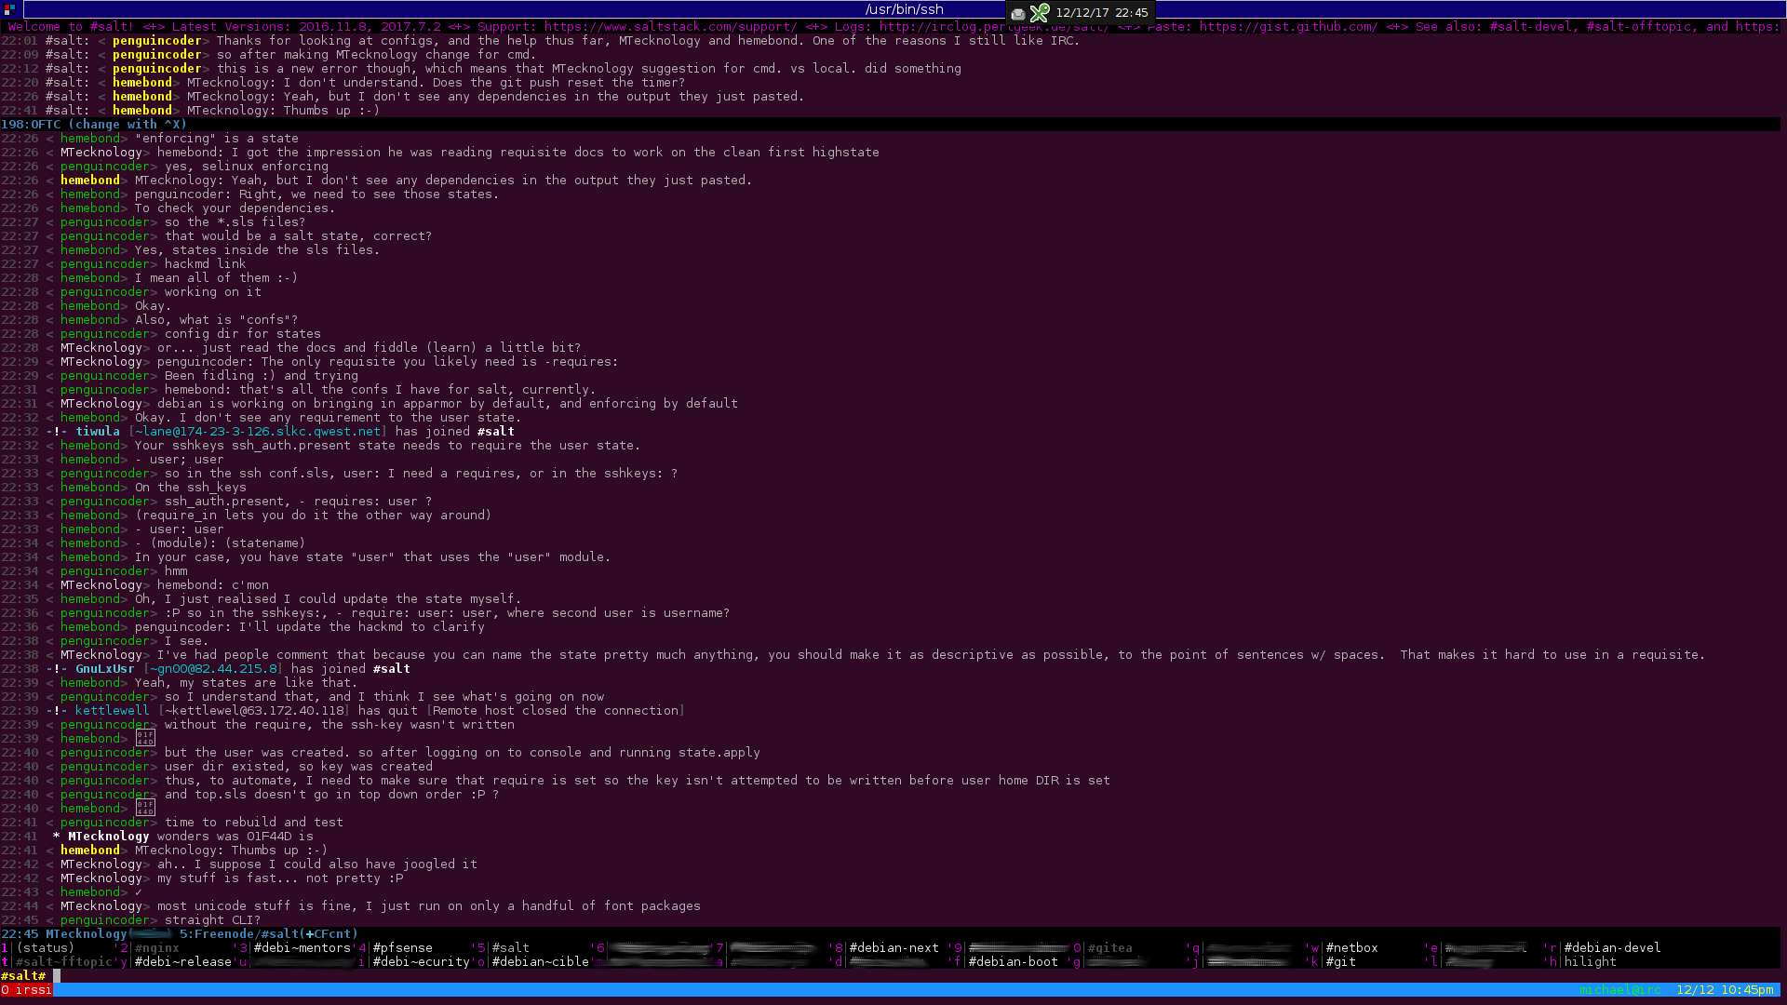Click the 12/12/17 22:45 tray clock
The width and height of the screenshot is (1787, 1005).
(1102, 13)
